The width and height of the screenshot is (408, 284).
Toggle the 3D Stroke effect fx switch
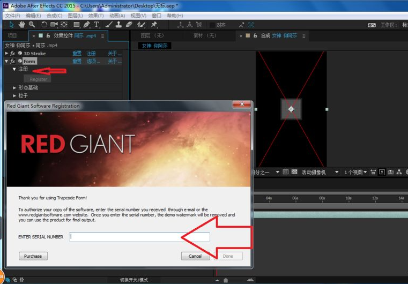pos(12,54)
